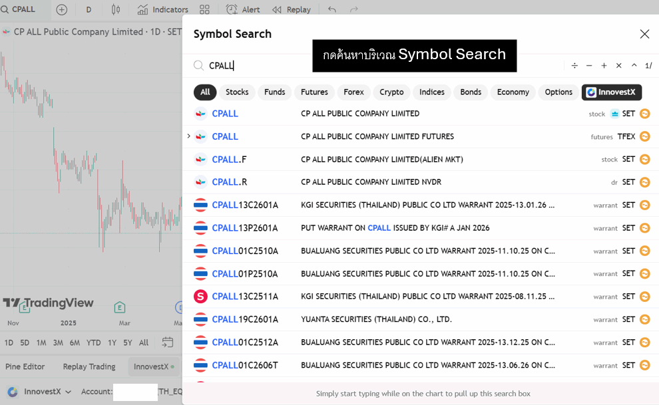Image resolution: width=659 pixels, height=405 pixels.
Task: Select CPALL.F alien market stock
Action: point(420,160)
